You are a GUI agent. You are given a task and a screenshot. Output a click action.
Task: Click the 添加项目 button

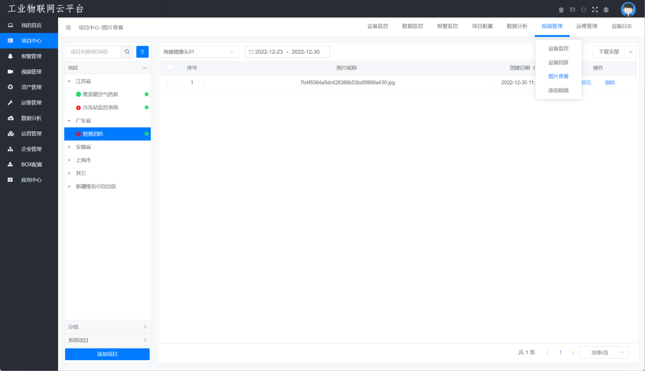[107, 354]
